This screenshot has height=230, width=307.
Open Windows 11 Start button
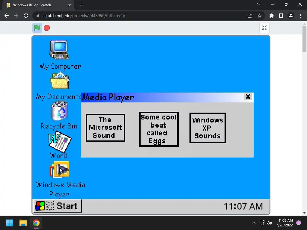coord(10,223)
